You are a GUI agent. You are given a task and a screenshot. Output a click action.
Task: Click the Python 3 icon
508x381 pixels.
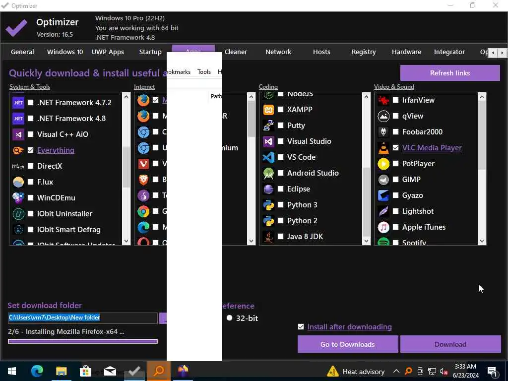pyautogui.click(x=268, y=205)
